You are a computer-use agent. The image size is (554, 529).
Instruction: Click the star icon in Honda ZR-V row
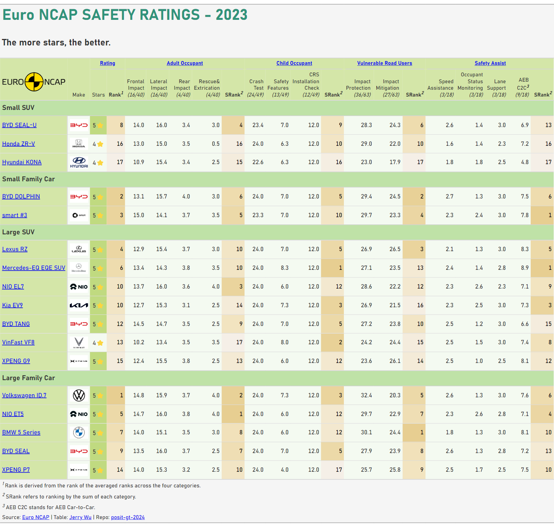point(100,144)
